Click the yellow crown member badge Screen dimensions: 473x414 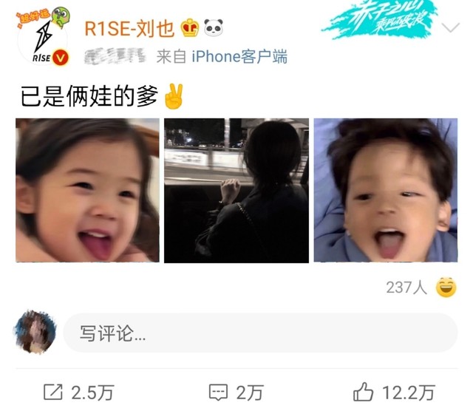[x=190, y=28]
